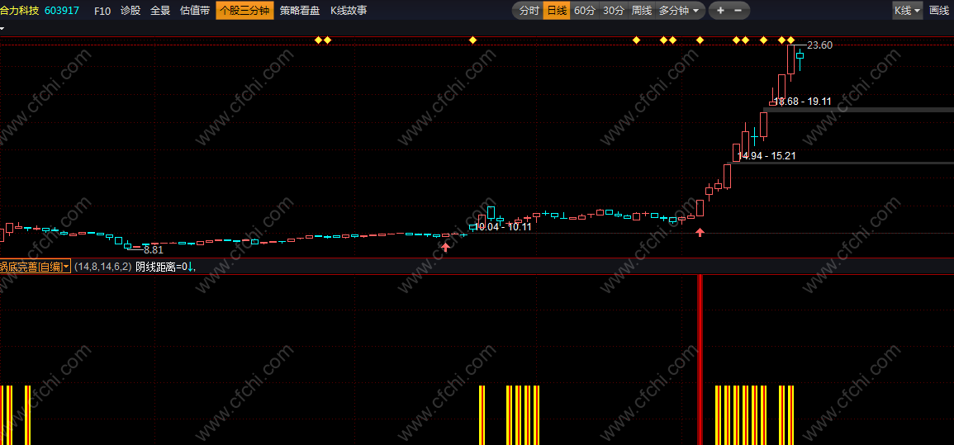
Task: Click the stock name 合力科技
Action: click(x=20, y=11)
